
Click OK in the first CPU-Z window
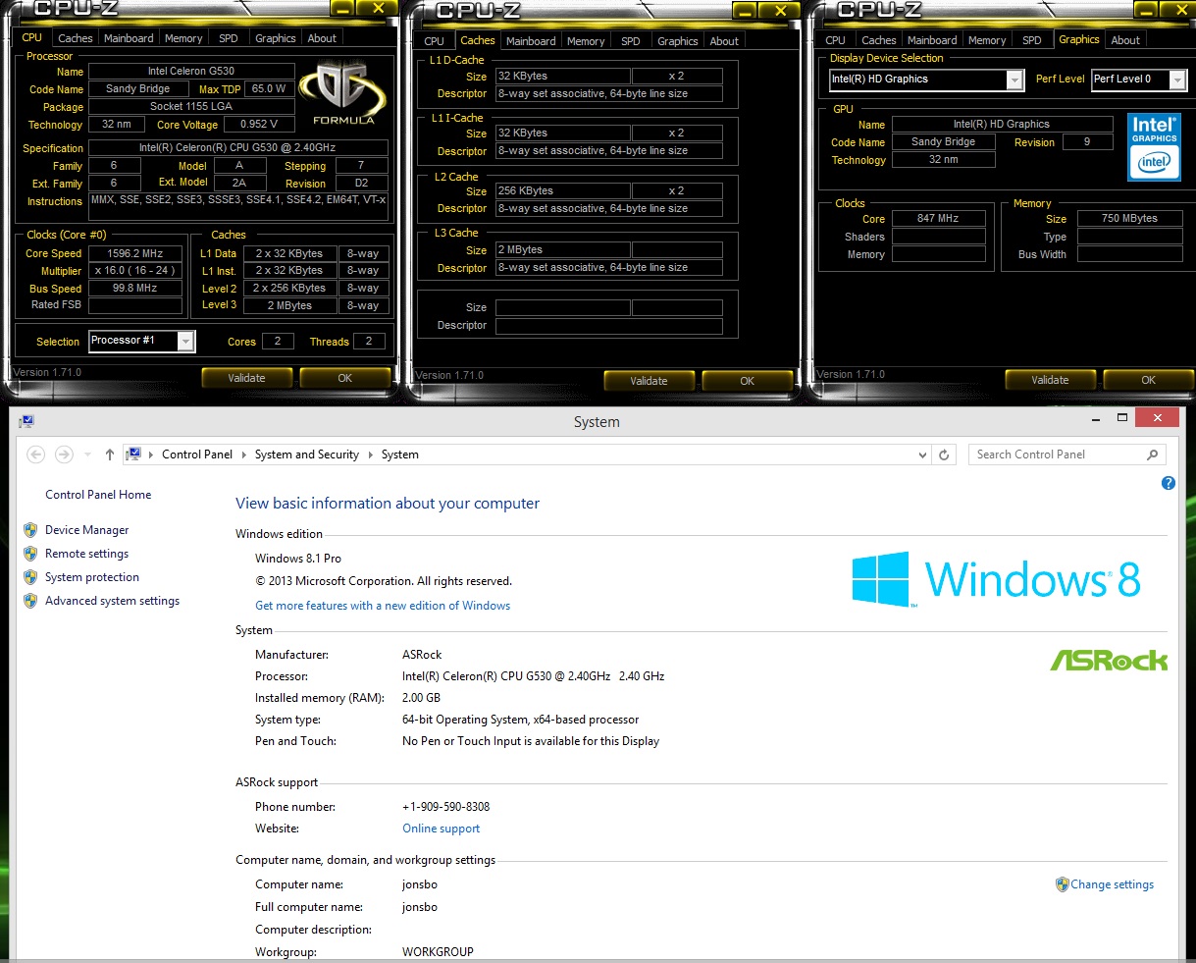(x=344, y=378)
